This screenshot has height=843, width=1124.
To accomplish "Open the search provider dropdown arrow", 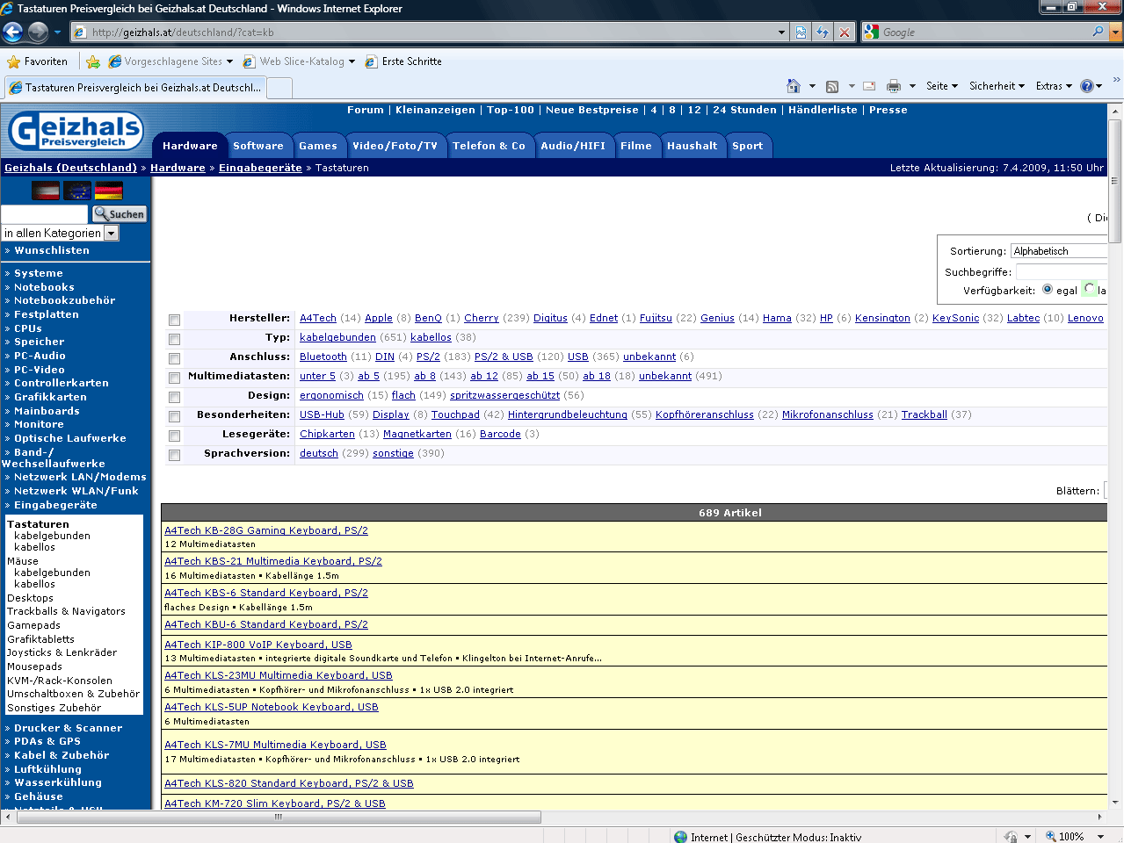I will [1116, 32].
